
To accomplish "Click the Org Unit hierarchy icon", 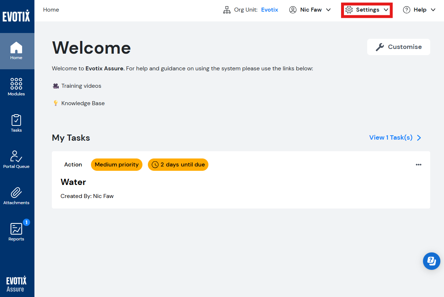I will point(227,10).
